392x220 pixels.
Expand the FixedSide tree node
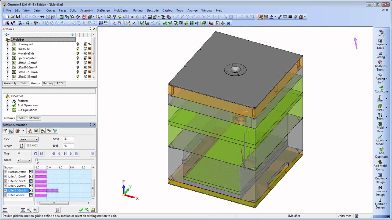[x=7, y=49]
